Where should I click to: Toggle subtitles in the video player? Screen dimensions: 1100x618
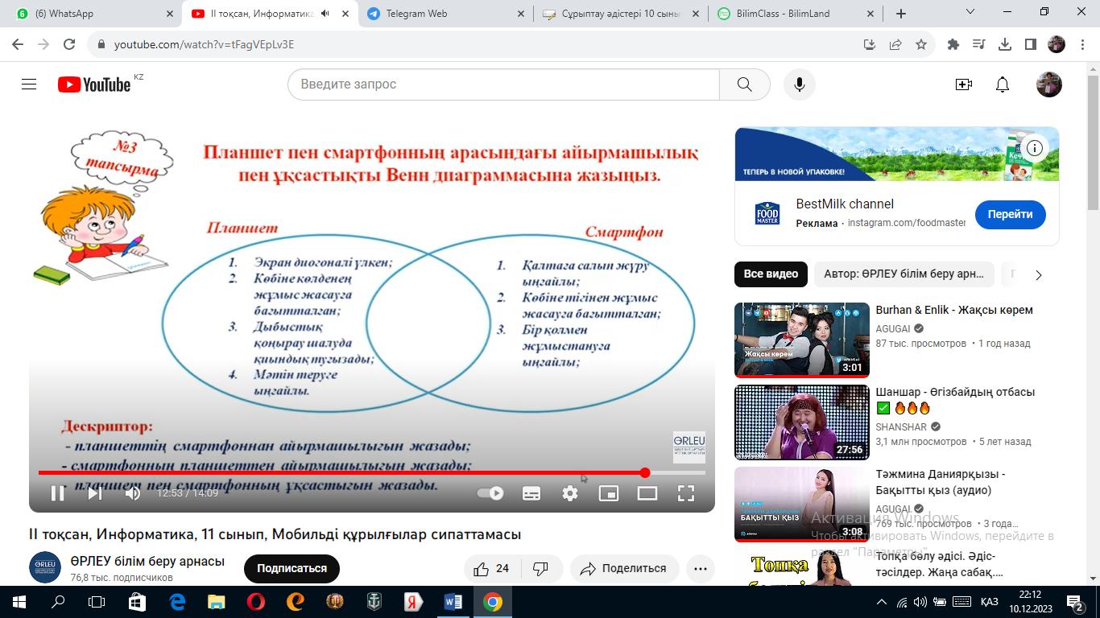[x=531, y=493]
